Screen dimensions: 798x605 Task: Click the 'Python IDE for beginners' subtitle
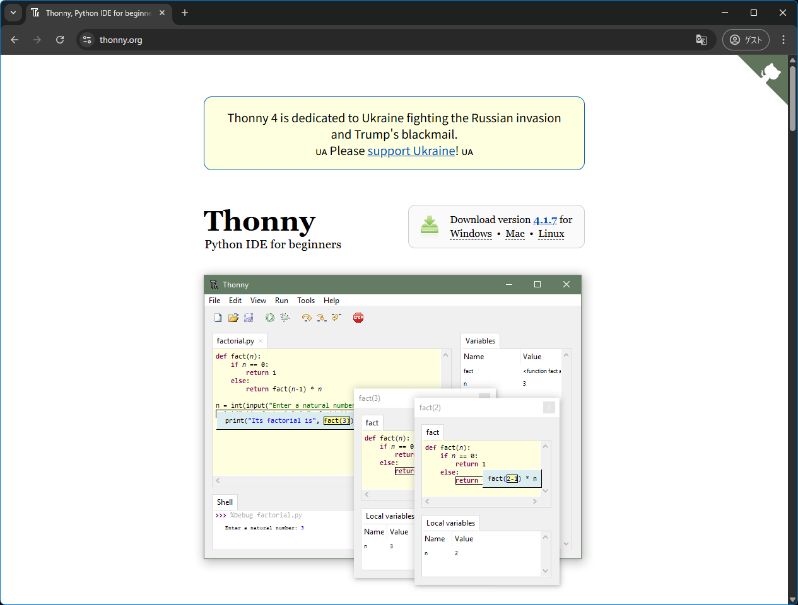[x=273, y=245]
